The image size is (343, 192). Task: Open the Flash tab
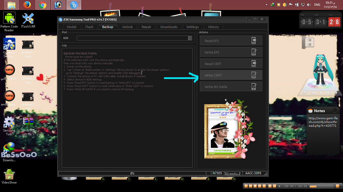89,27
